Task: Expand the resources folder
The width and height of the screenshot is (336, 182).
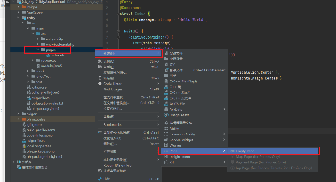Action: (x=33, y=60)
